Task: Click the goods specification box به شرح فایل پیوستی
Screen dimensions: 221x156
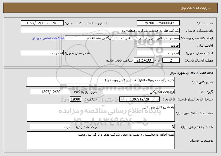Action: coord(101,113)
